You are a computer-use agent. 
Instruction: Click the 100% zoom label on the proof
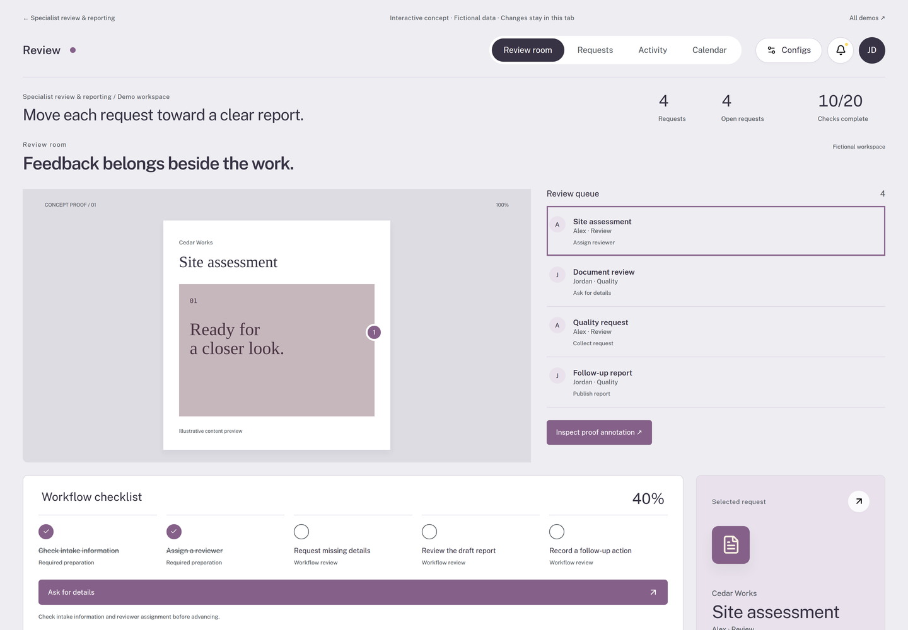click(x=502, y=205)
